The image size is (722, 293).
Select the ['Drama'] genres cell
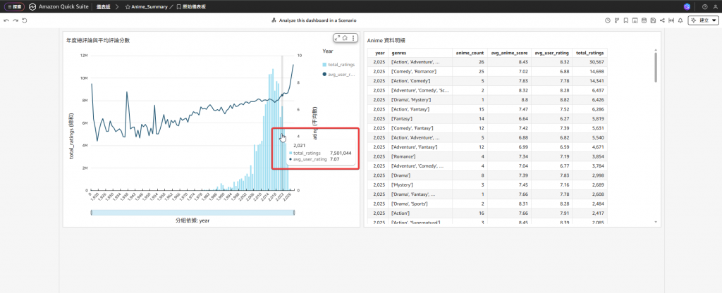pyautogui.click(x=420, y=175)
